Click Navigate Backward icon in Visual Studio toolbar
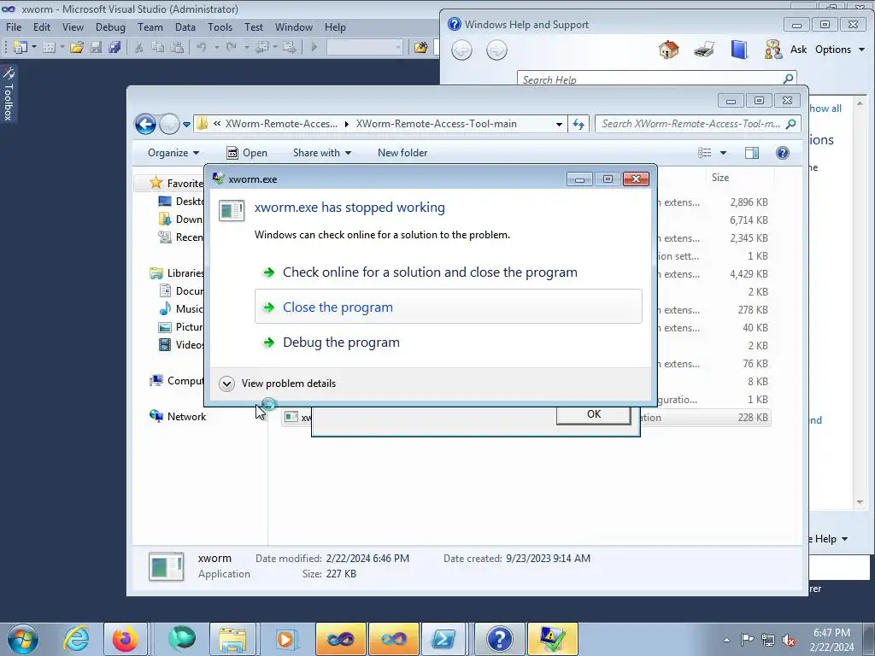 263,48
